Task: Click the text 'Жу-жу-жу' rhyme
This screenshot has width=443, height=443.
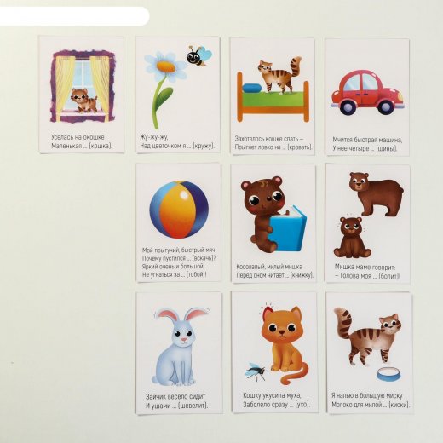Action: tap(153, 137)
